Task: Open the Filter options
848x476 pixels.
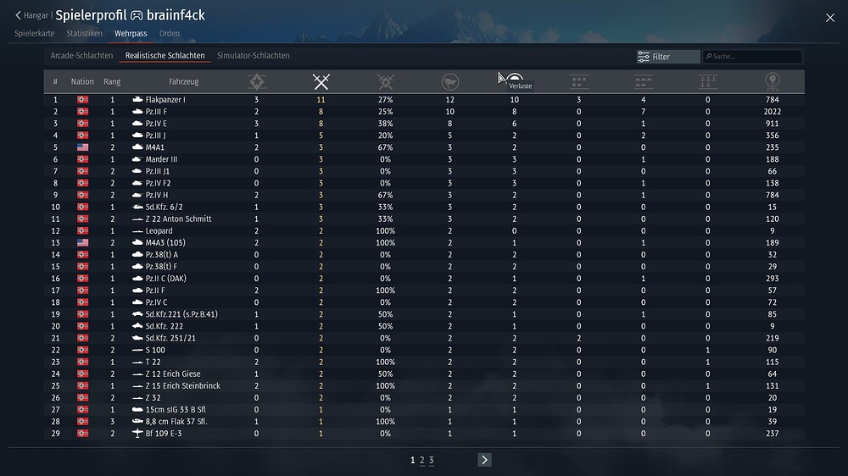Action: click(x=668, y=57)
